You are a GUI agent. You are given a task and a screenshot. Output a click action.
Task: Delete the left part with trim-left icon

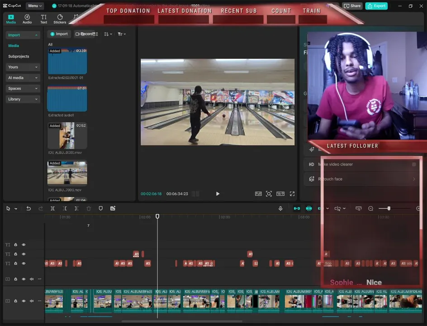(65, 209)
